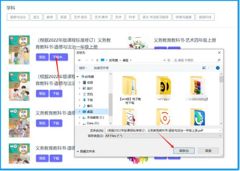Filter by 道德与法治 subject
Viewport: 240px width, 171px height.
coord(18,17)
